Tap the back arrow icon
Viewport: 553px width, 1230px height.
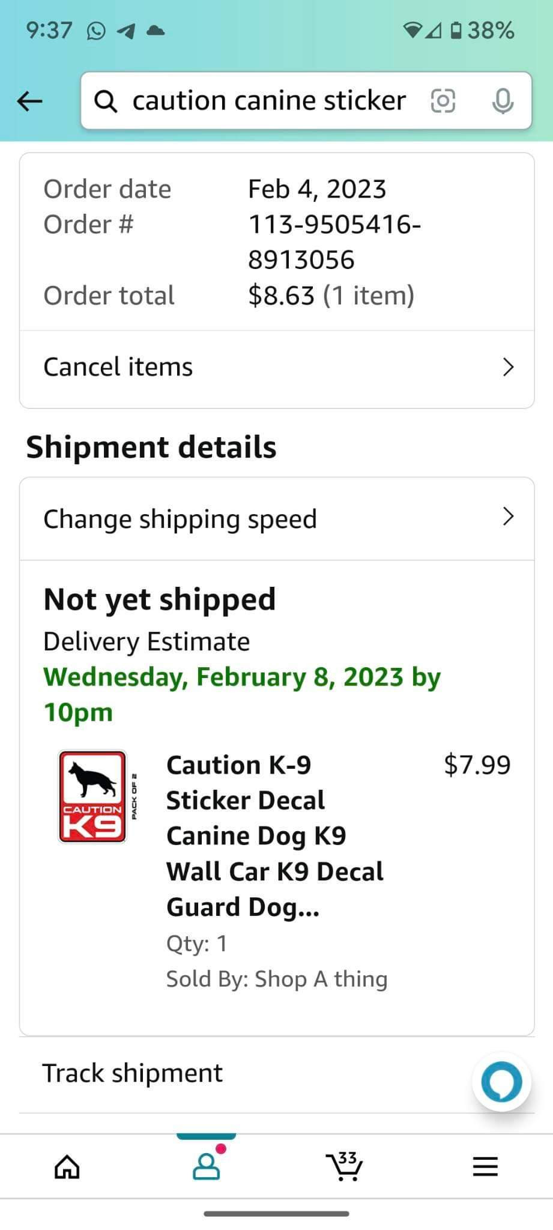[30, 101]
